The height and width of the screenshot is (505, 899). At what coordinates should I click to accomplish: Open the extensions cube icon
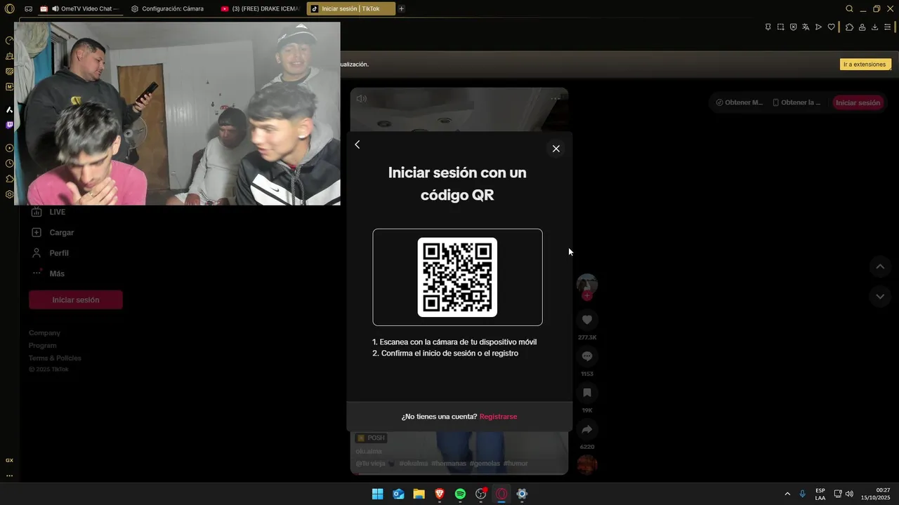click(x=849, y=27)
